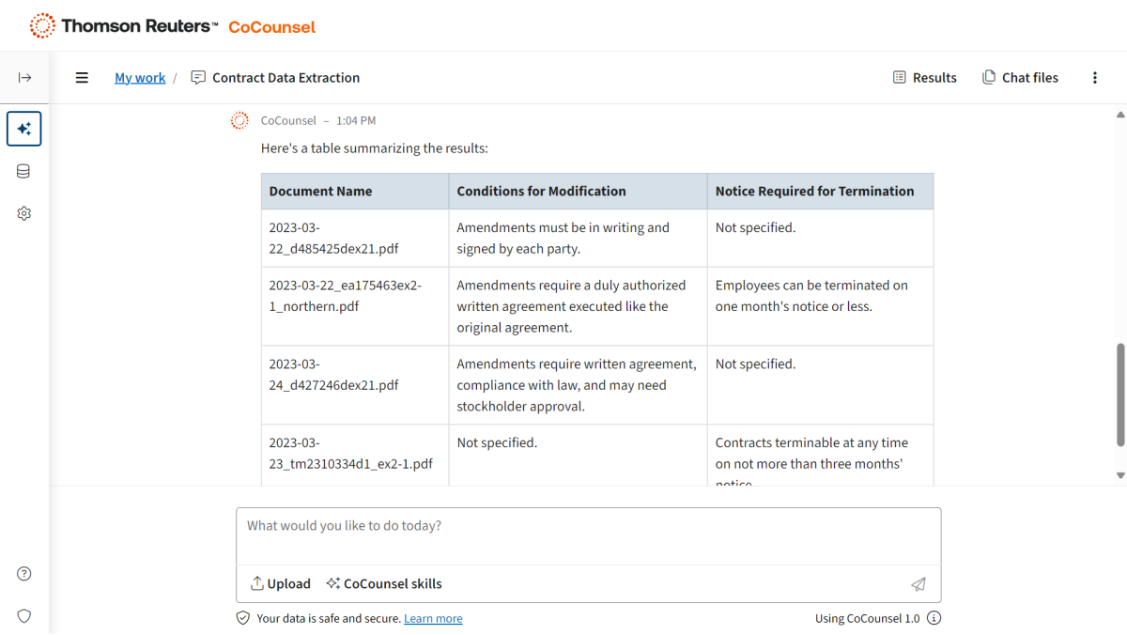The image size is (1127, 635).
Task: Open the hamburger navigation menu
Action: pyautogui.click(x=82, y=78)
